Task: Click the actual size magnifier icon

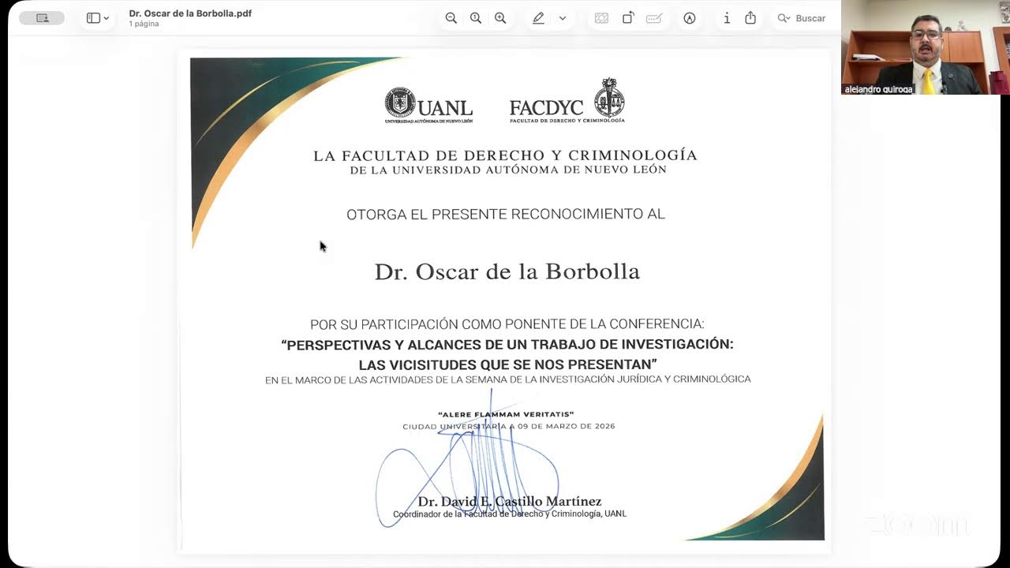Action: pos(476,18)
